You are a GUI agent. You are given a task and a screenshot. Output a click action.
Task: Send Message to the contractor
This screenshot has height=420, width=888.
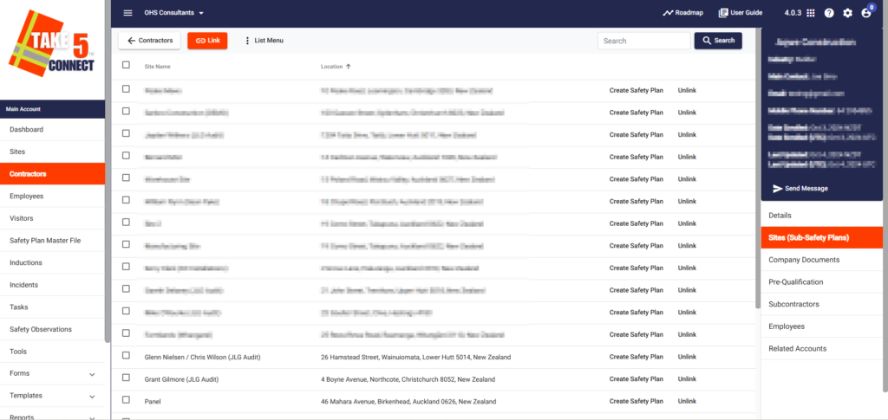pyautogui.click(x=800, y=188)
